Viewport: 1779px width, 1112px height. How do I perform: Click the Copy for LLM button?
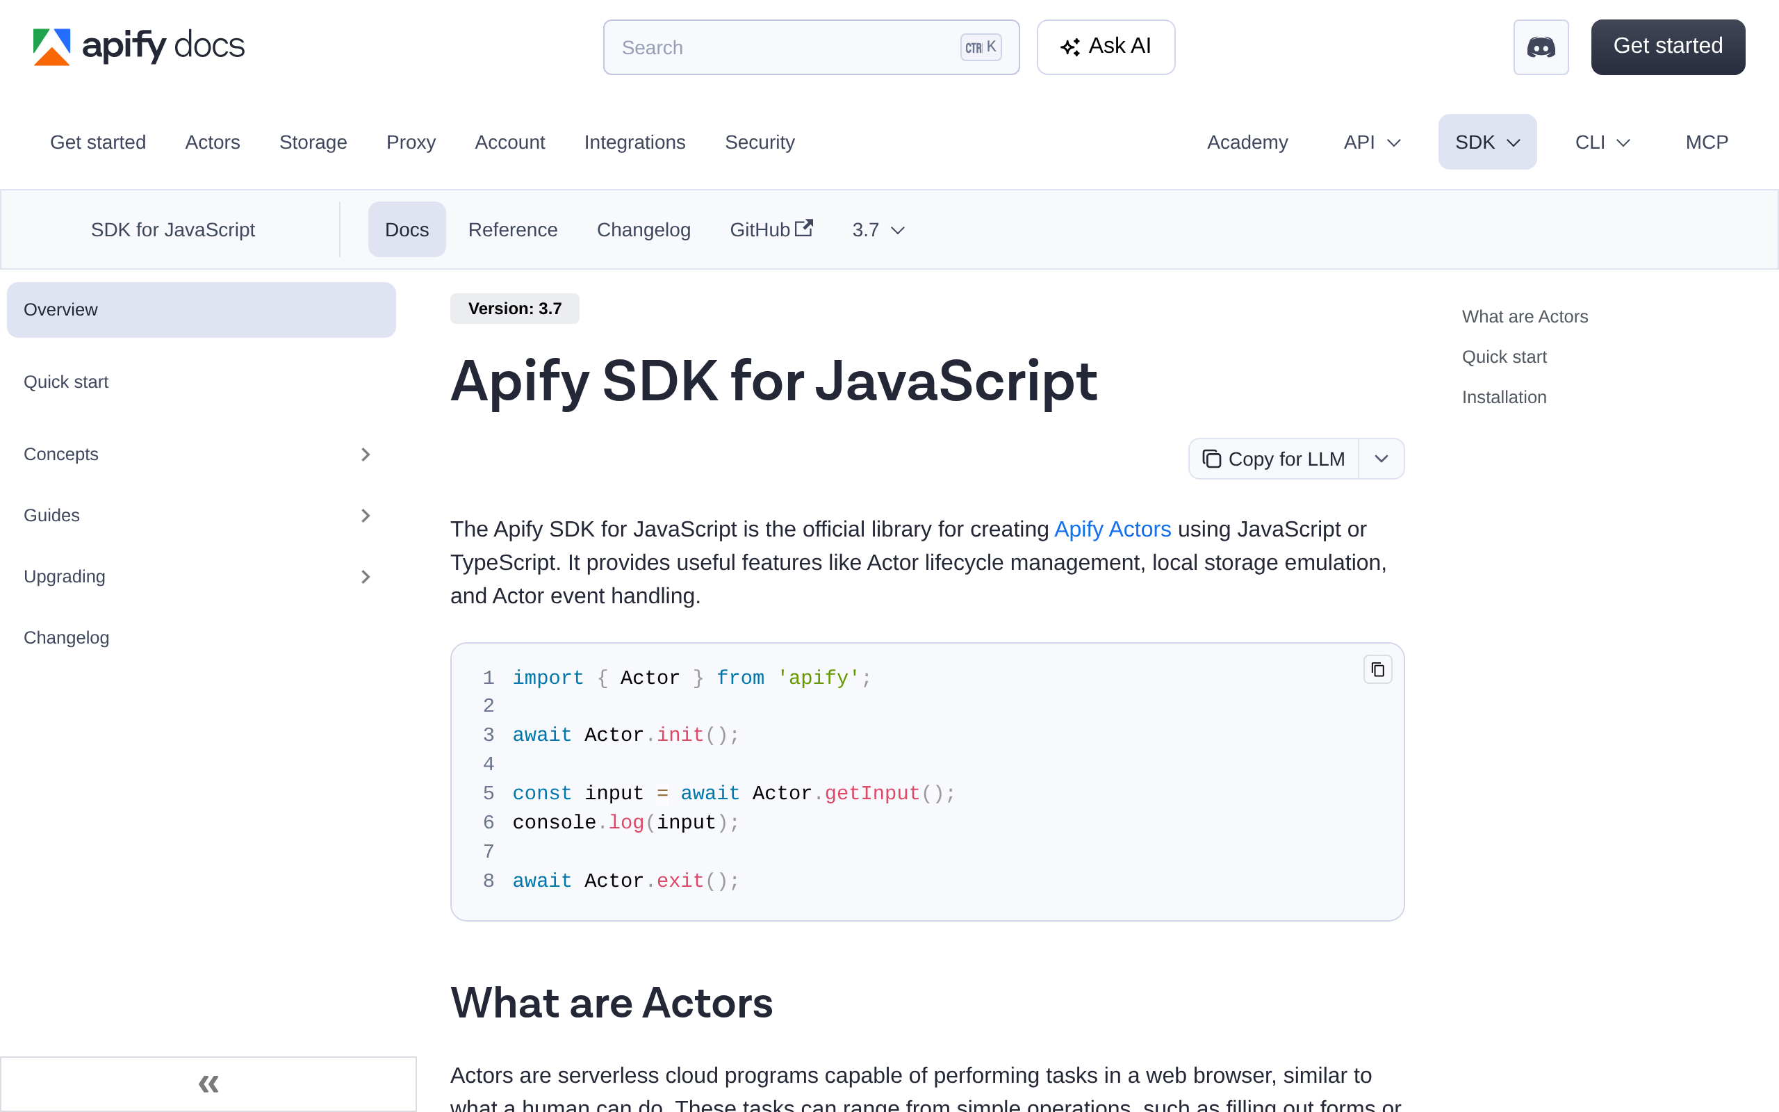click(1273, 459)
